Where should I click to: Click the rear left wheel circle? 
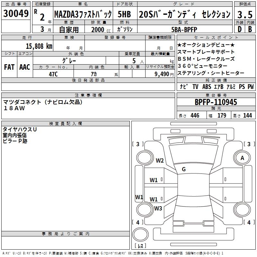tap(145, 209)
